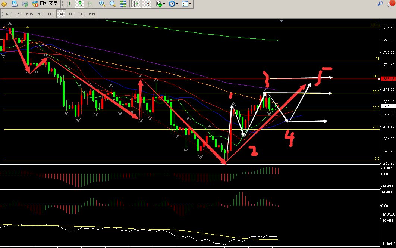Viewport: 396px width, 248px height.
Task: Switch to line chart style
Action: pyautogui.click(x=90, y=4)
